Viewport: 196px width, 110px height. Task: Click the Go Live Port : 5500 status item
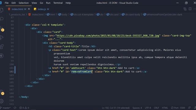pyautogui.click(x=178, y=108)
